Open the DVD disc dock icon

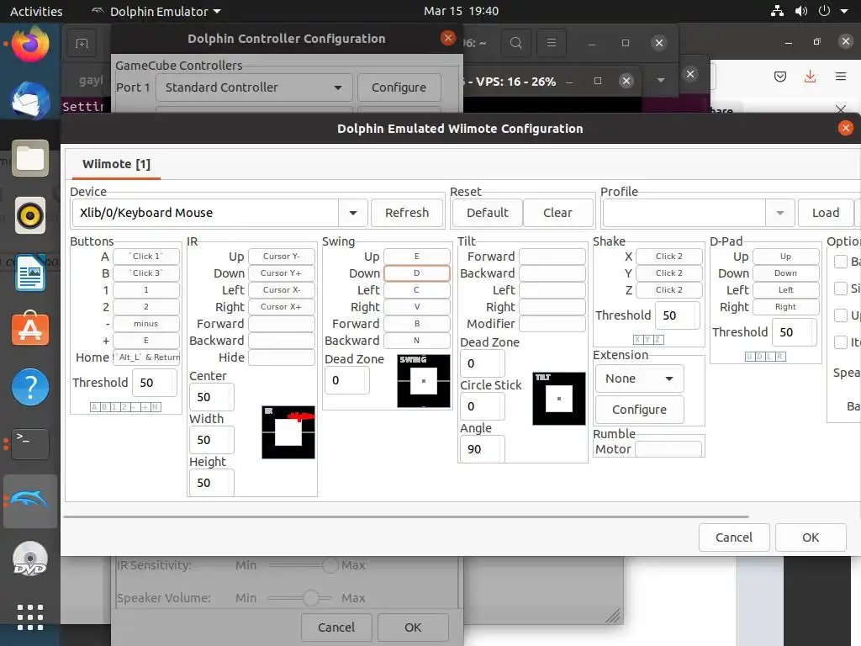[30, 559]
